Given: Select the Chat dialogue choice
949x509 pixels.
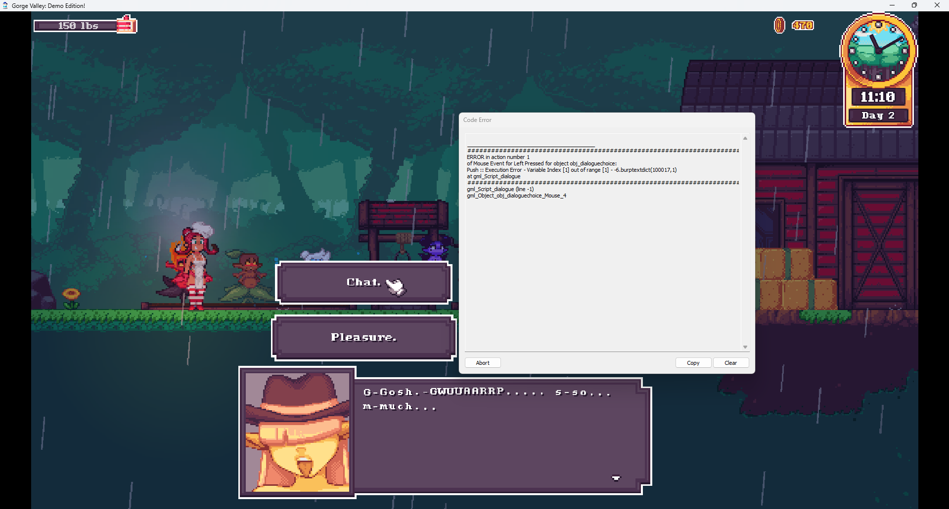Looking at the screenshot, I should [x=363, y=282].
